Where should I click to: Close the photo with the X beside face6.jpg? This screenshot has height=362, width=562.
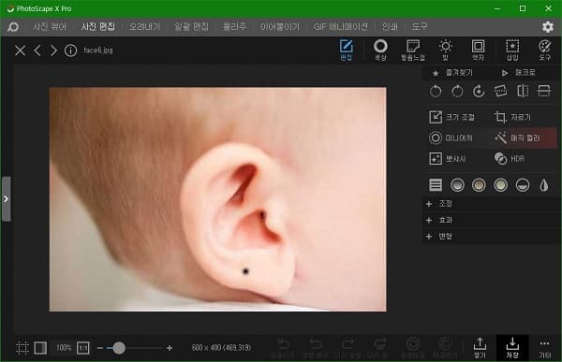(20, 51)
